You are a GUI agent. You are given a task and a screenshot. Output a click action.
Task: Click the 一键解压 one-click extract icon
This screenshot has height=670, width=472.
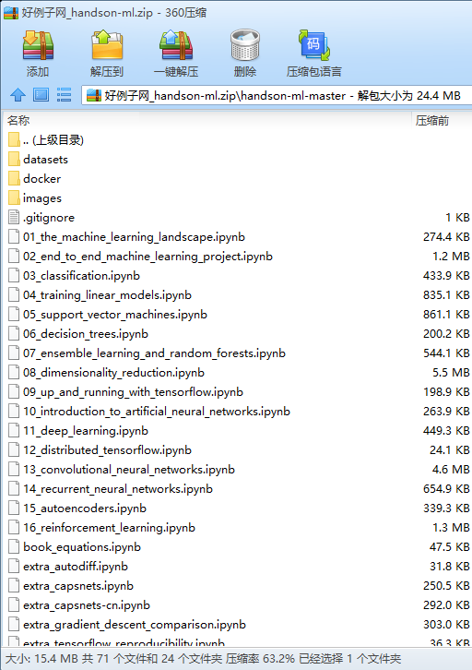pyautogui.click(x=176, y=53)
